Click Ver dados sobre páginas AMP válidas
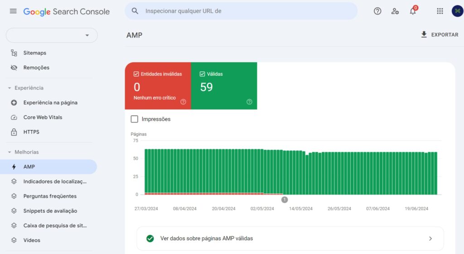464x254 pixels. [x=290, y=239]
